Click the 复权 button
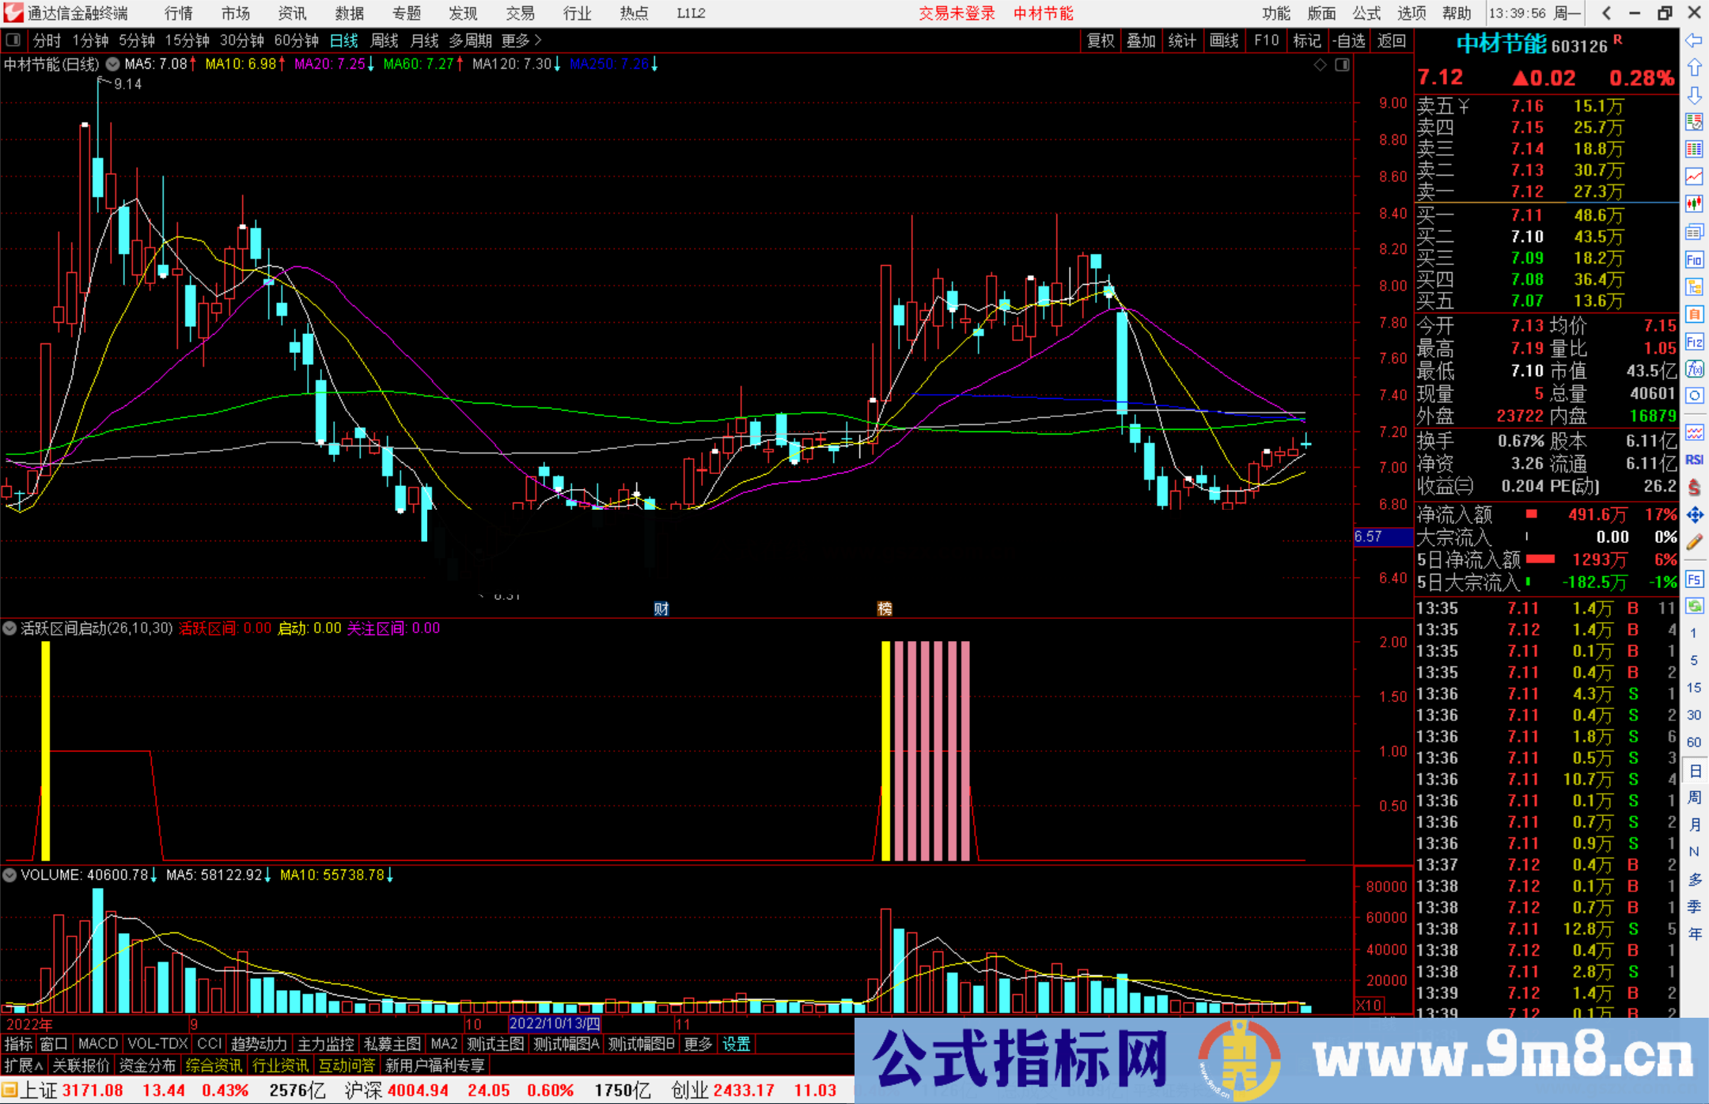The height and width of the screenshot is (1104, 1709). tap(1100, 40)
